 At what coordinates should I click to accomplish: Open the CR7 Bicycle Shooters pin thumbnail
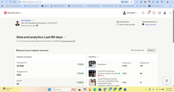[92, 73]
